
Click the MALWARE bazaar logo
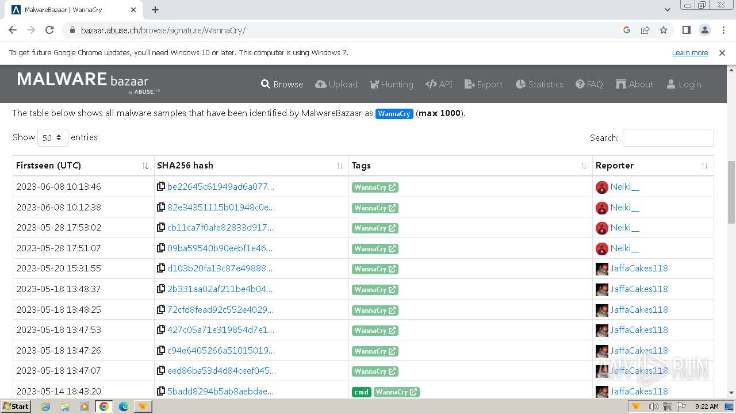(89, 82)
